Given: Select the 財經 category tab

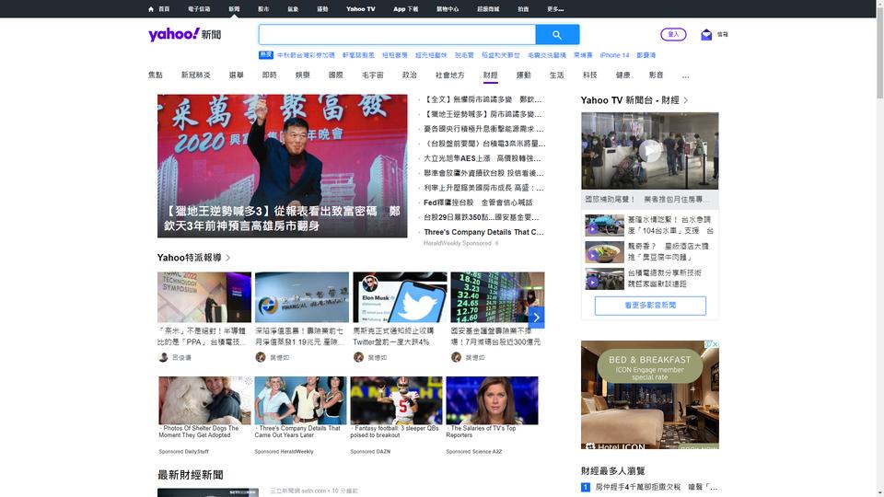Looking at the screenshot, I should point(490,75).
